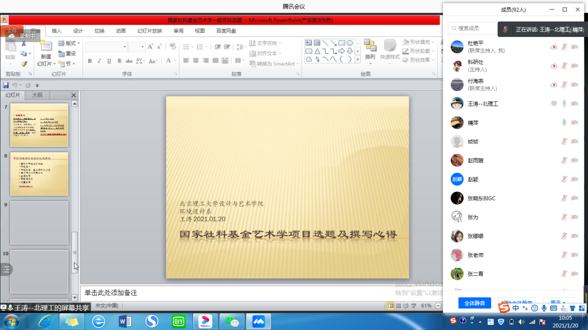Click the Underline formatting icon
The width and height of the screenshot is (588, 330).
(109, 61)
